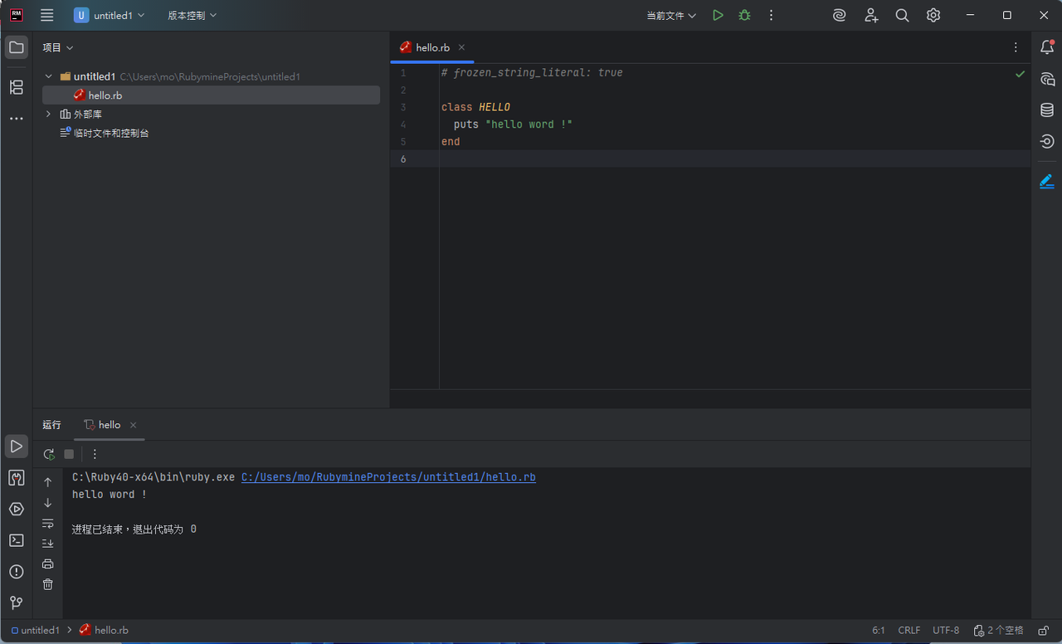Image resolution: width=1062 pixels, height=644 pixels.
Task: Open the Notifications bell panel
Action: (x=1047, y=47)
